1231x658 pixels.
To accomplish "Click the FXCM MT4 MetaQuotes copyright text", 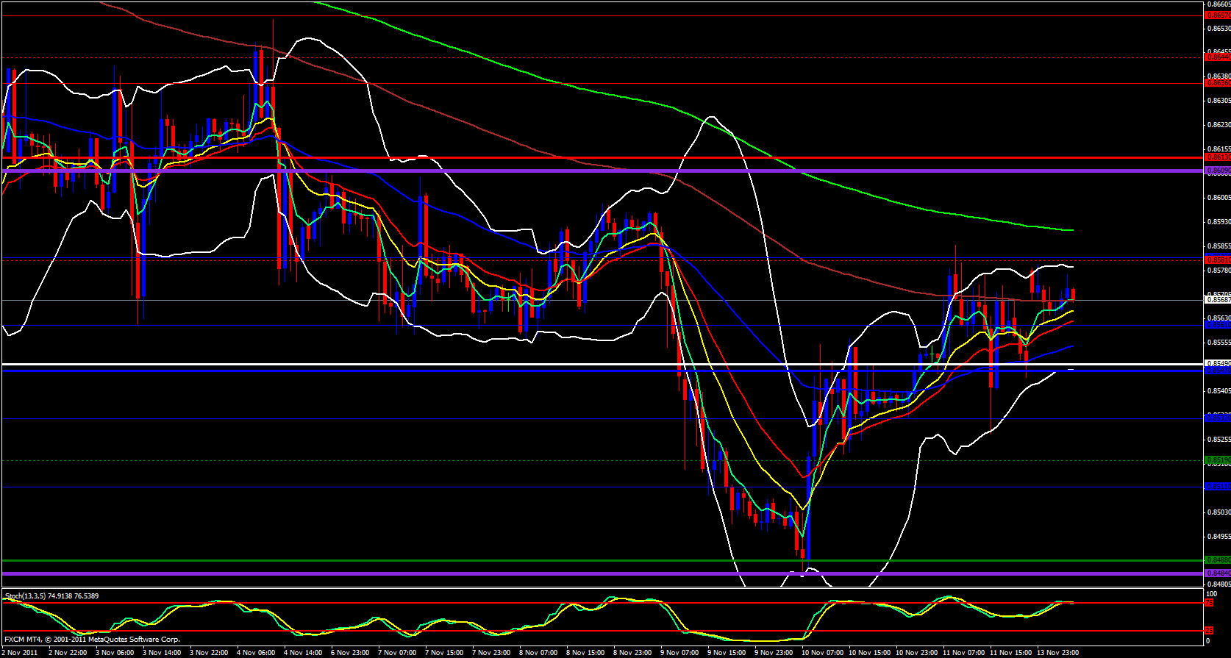I will pyautogui.click(x=92, y=640).
